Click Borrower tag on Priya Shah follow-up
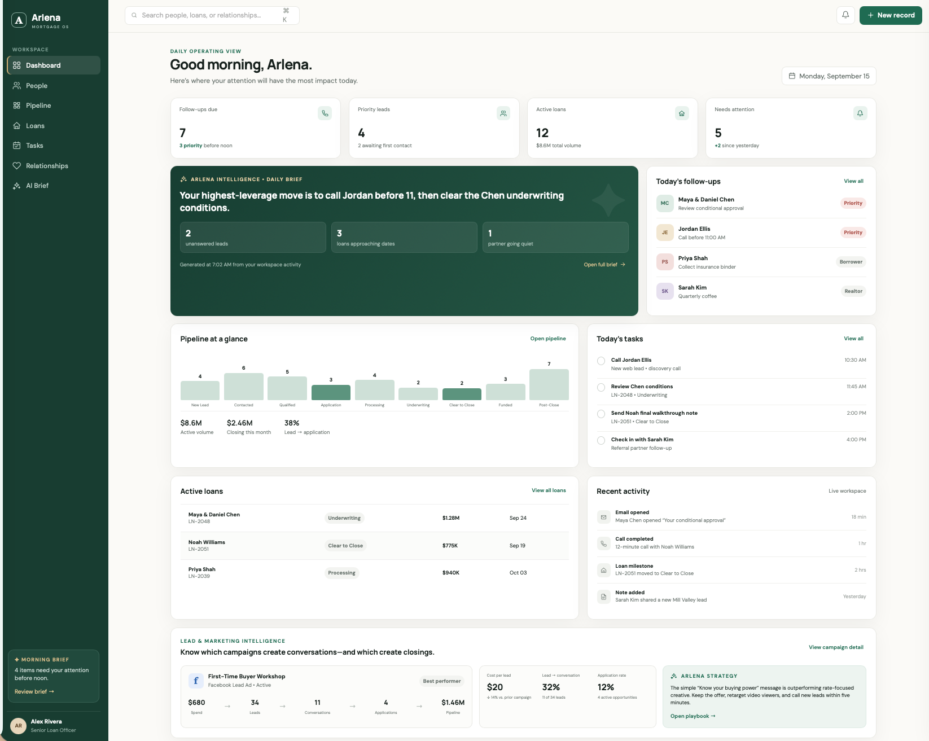 (851, 262)
